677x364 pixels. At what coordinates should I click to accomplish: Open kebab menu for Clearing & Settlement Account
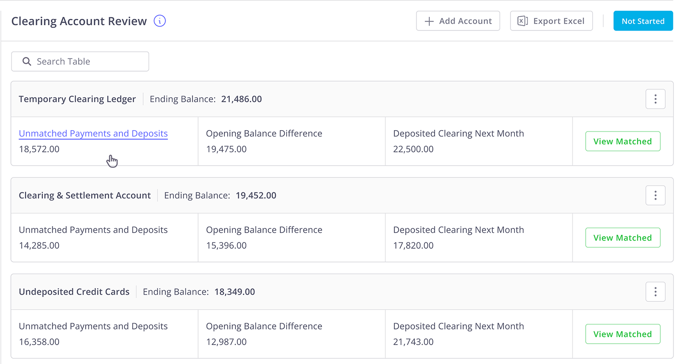coord(655,196)
